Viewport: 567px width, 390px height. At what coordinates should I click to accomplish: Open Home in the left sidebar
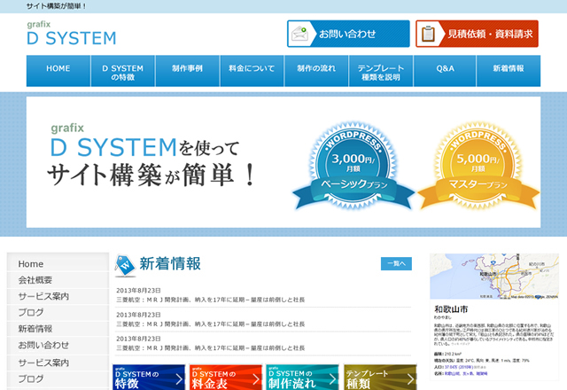tap(58, 264)
